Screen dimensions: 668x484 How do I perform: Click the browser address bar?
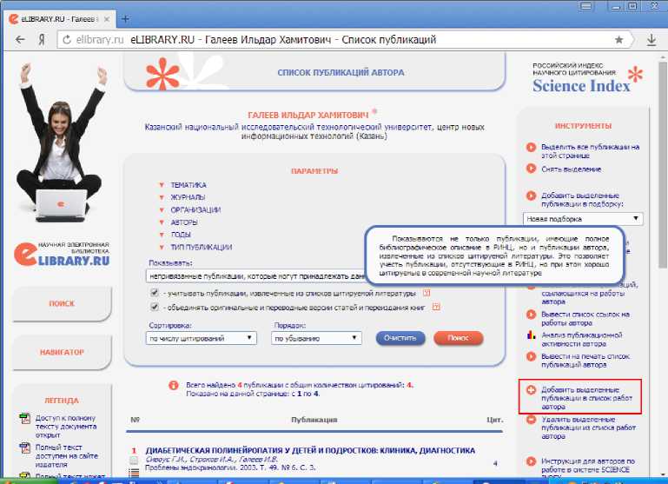[346, 40]
